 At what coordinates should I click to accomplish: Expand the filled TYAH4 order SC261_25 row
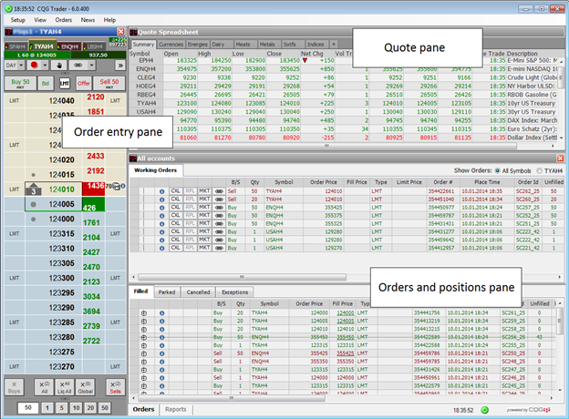144,313
